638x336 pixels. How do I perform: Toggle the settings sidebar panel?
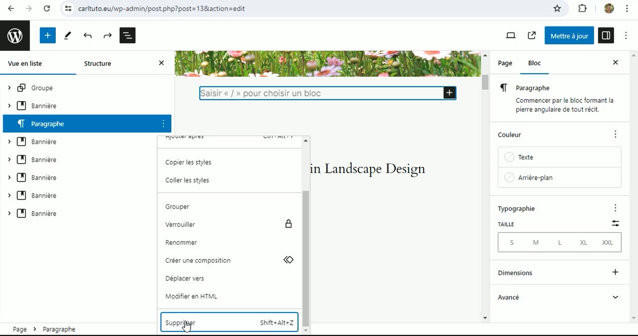[x=606, y=36]
